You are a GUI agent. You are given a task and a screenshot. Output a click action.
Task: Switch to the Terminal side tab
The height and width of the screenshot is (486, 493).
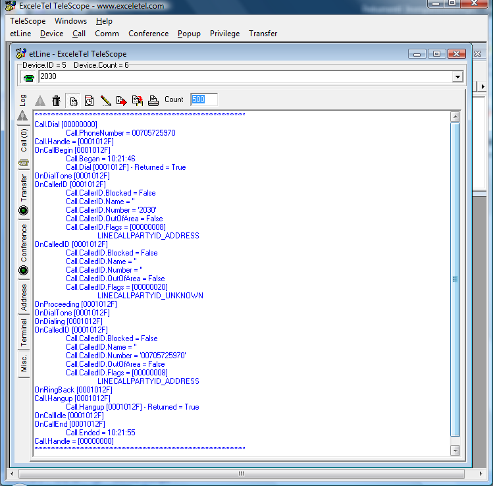[x=24, y=333]
